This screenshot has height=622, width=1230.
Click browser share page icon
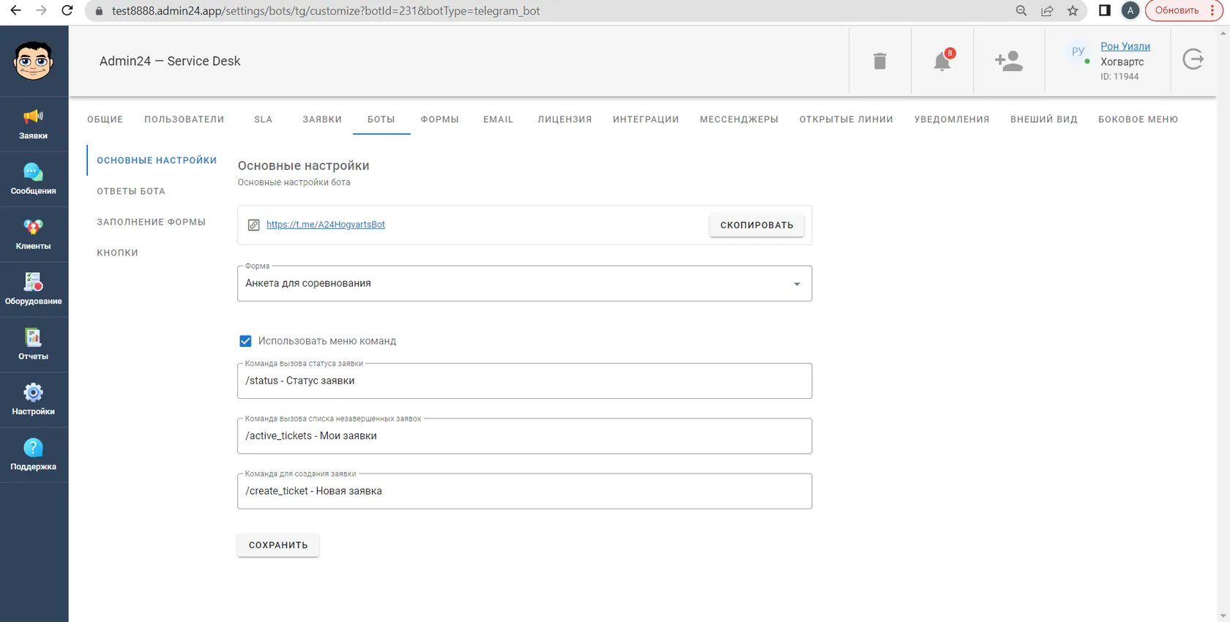[1047, 10]
